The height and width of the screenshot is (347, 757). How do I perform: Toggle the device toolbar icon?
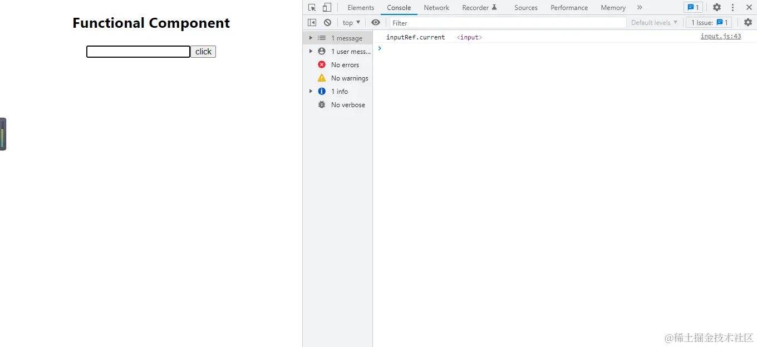(327, 7)
